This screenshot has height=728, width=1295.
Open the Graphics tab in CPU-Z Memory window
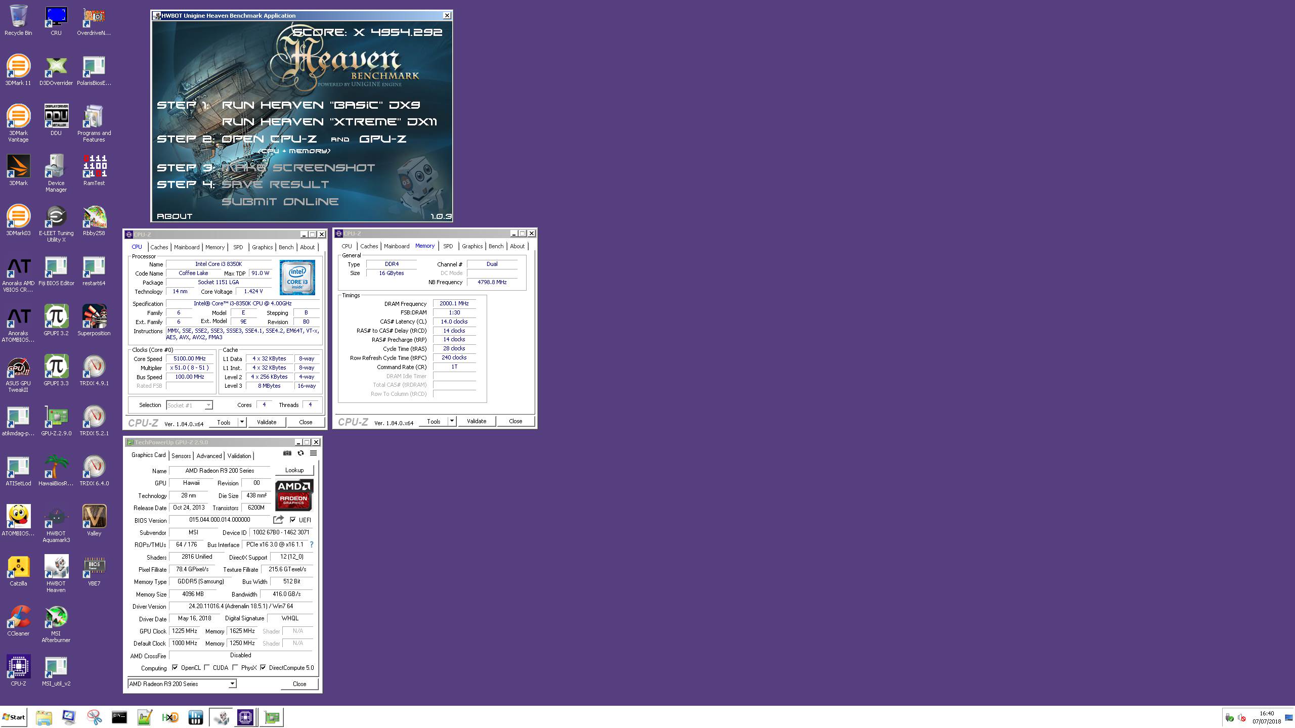(x=472, y=246)
